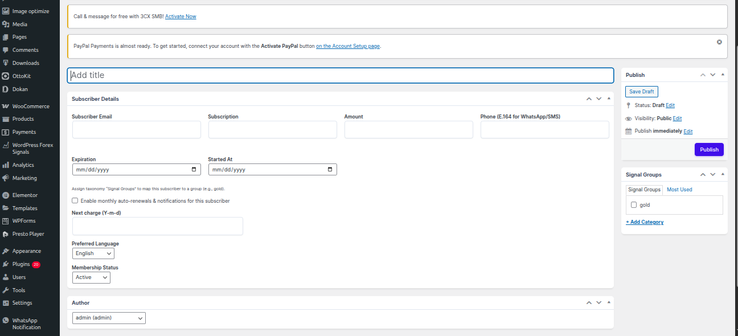Open the Membership Status dropdown
Screen dimensions: 738x336
click(x=91, y=277)
